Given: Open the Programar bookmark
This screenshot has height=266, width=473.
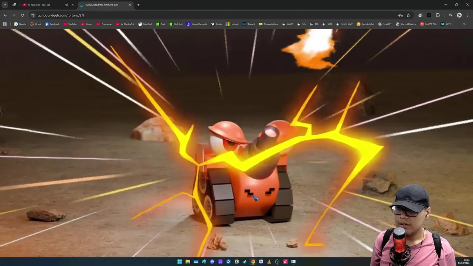Looking at the screenshot, I should (104, 24).
